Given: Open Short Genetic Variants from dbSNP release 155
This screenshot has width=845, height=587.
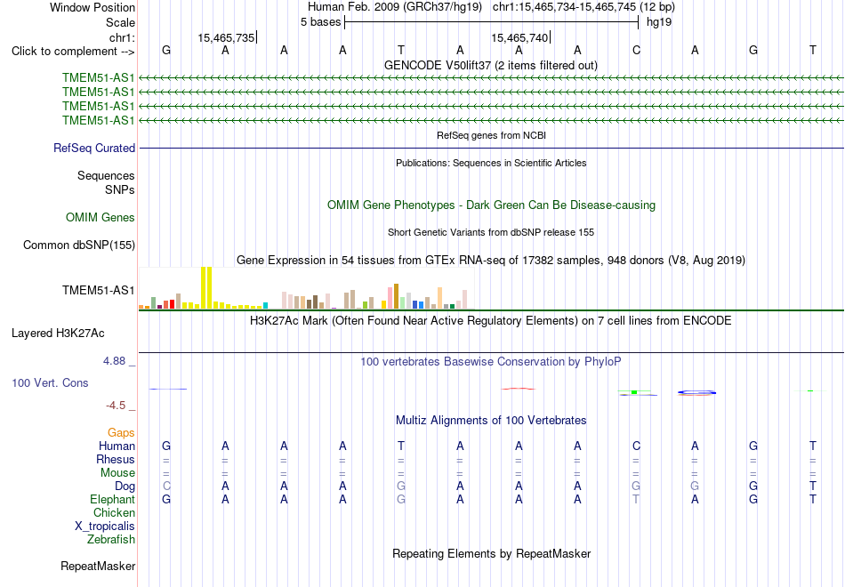Looking at the screenshot, I should click(x=491, y=232).
